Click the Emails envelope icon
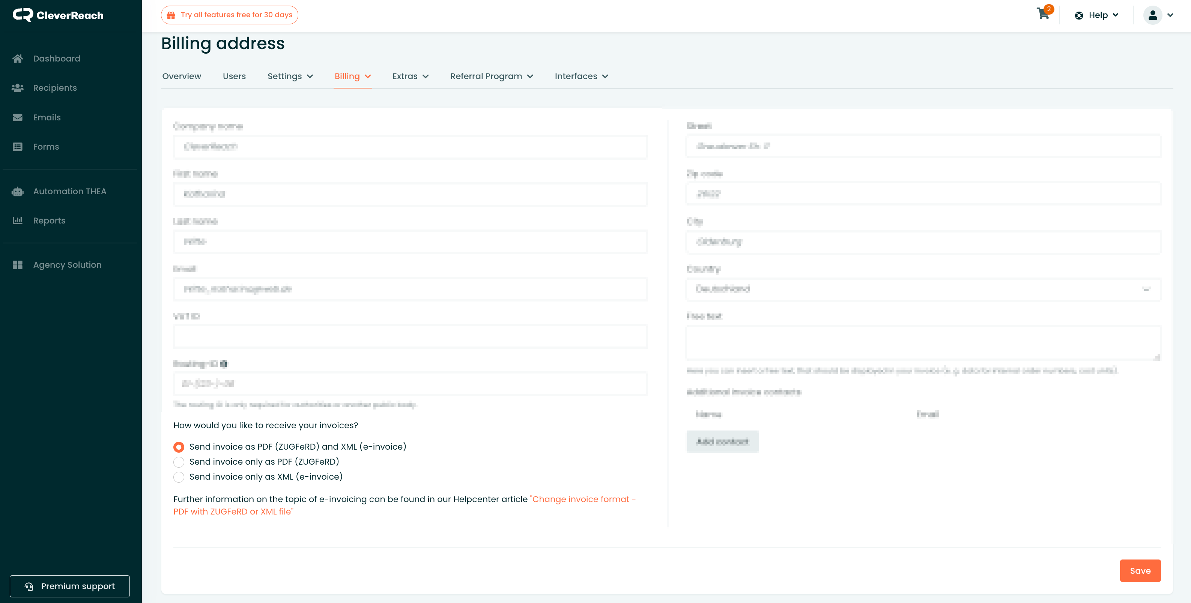This screenshot has width=1191, height=603. click(x=18, y=117)
